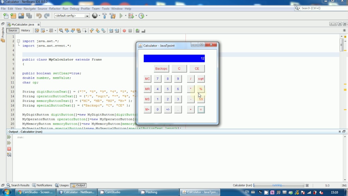Click the Find Previous Occurrence icon
The width and height of the screenshot is (348, 196).
tap(67, 30)
